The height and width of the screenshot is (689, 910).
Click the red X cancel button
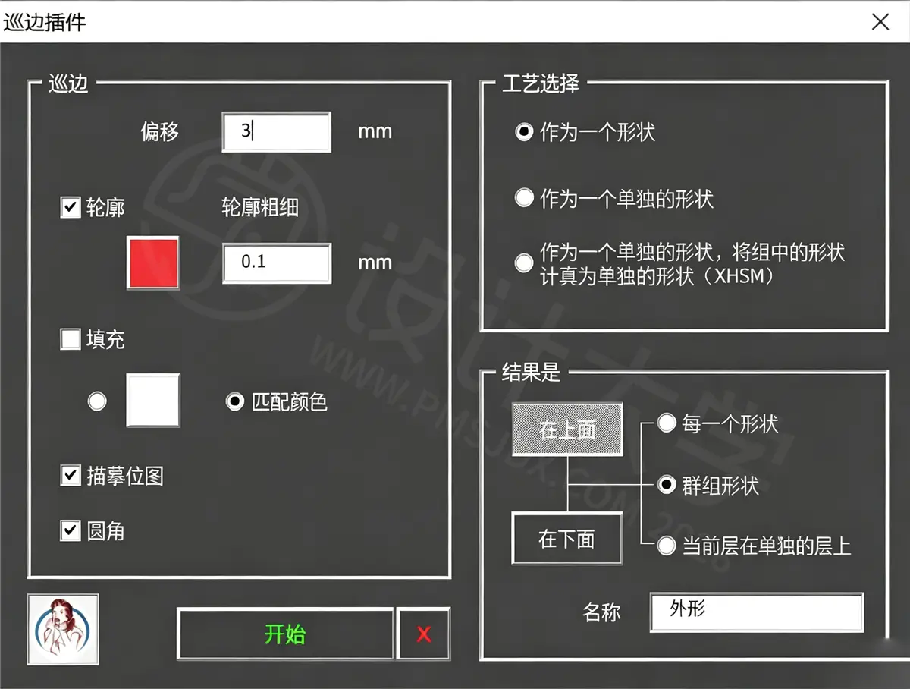point(423,634)
